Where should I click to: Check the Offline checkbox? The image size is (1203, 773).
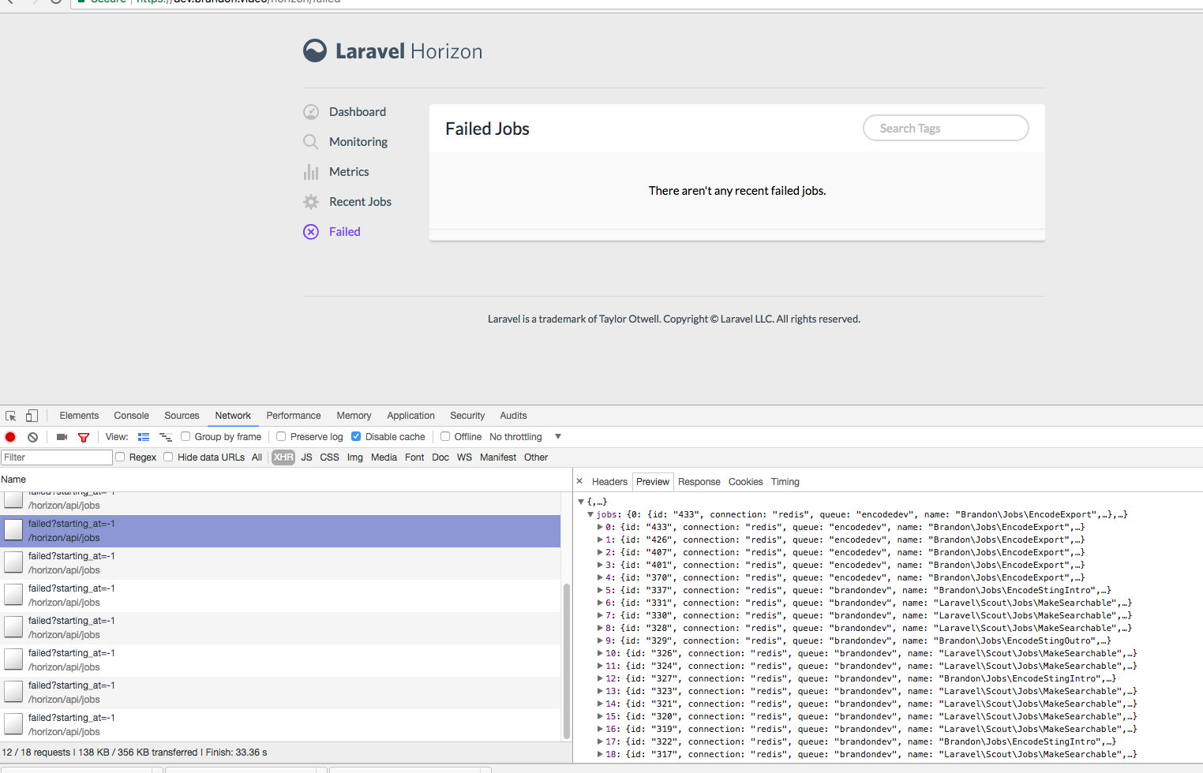pyautogui.click(x=444, y=436)
